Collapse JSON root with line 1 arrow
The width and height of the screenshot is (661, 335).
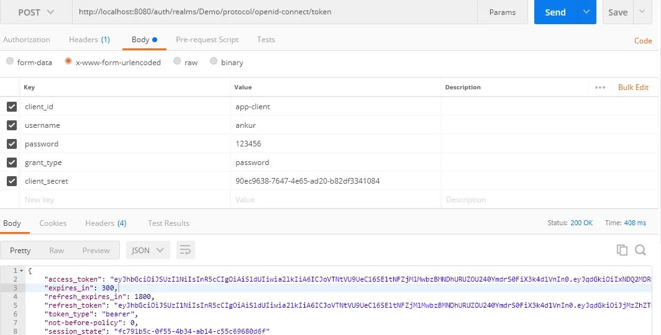[22, 270]
